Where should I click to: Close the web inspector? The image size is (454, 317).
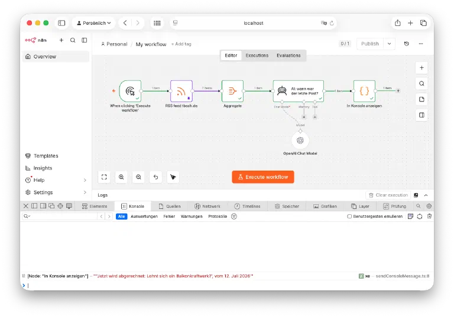[x=26, y=206]
